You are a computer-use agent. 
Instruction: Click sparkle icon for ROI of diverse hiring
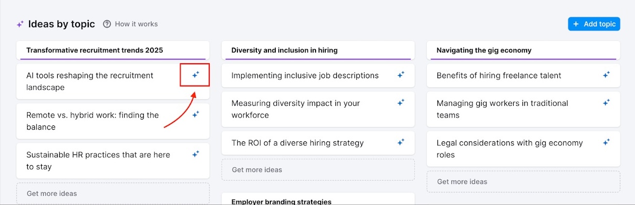(x=401, y=142)
